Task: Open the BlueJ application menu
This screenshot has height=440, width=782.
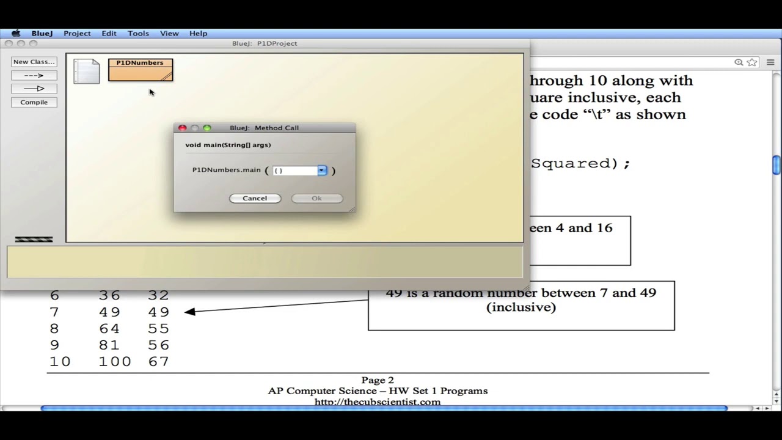Action: (42, 34)
